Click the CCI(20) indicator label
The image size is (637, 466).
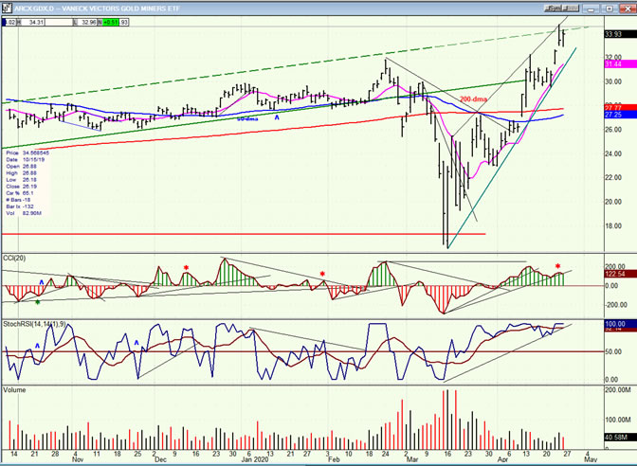[14, 259]
